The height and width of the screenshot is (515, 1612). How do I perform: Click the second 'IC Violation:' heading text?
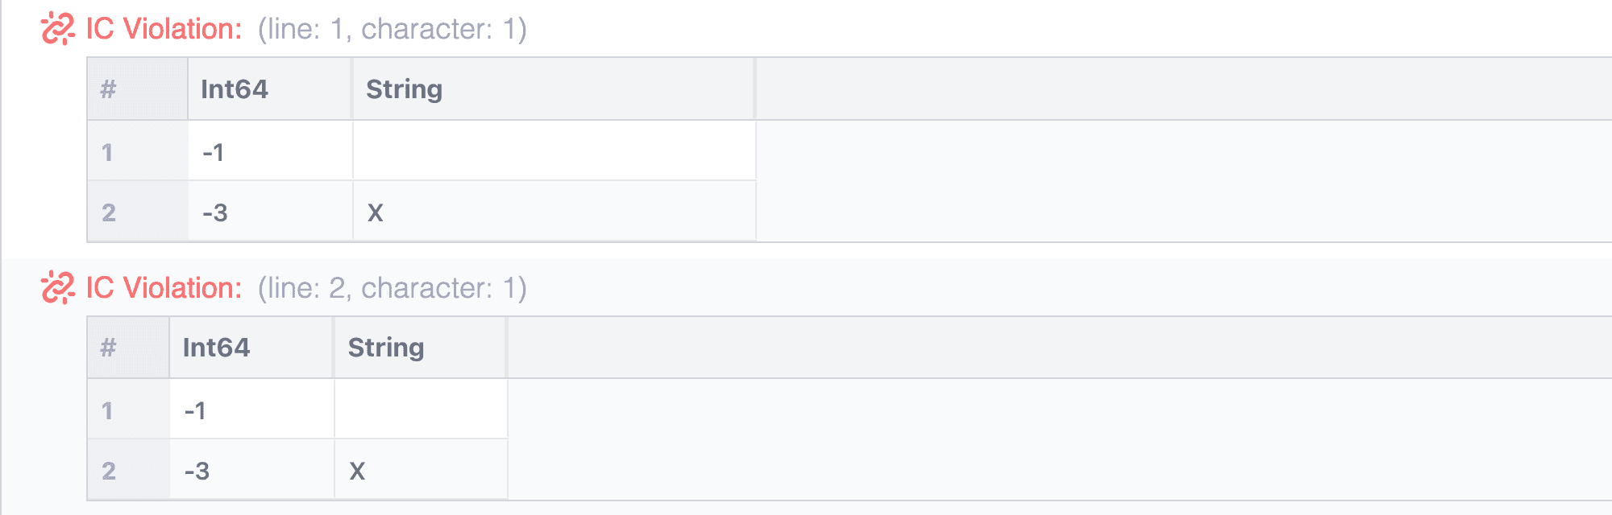164,287
